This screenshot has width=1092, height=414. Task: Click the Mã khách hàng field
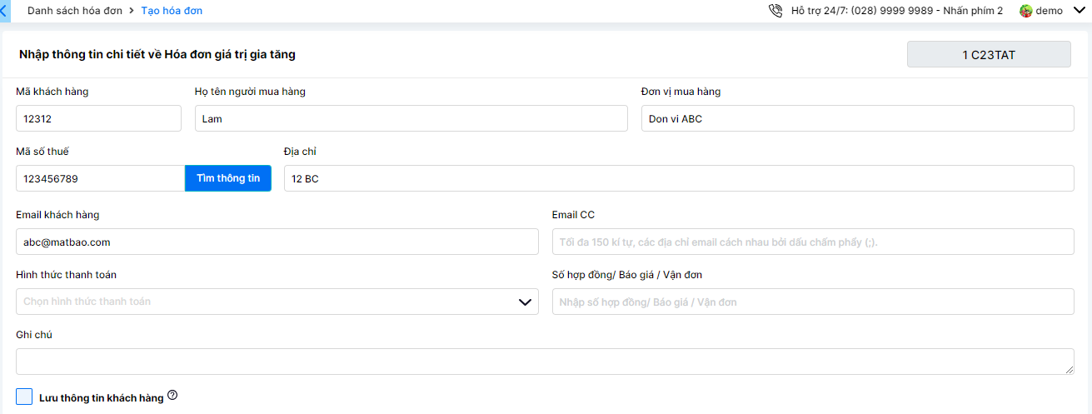point(98,118)
